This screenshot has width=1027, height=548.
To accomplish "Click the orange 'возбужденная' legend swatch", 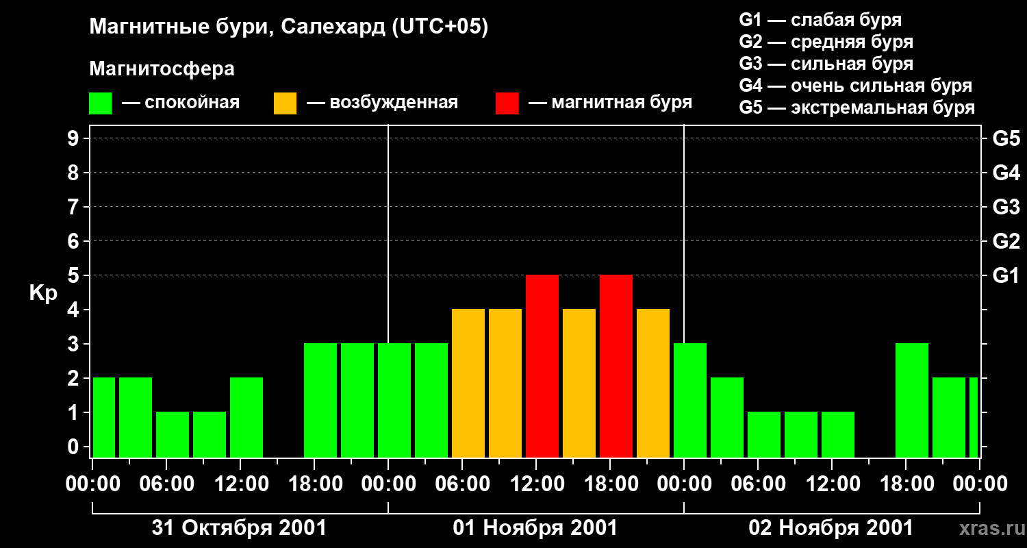I will coord(286,103).
